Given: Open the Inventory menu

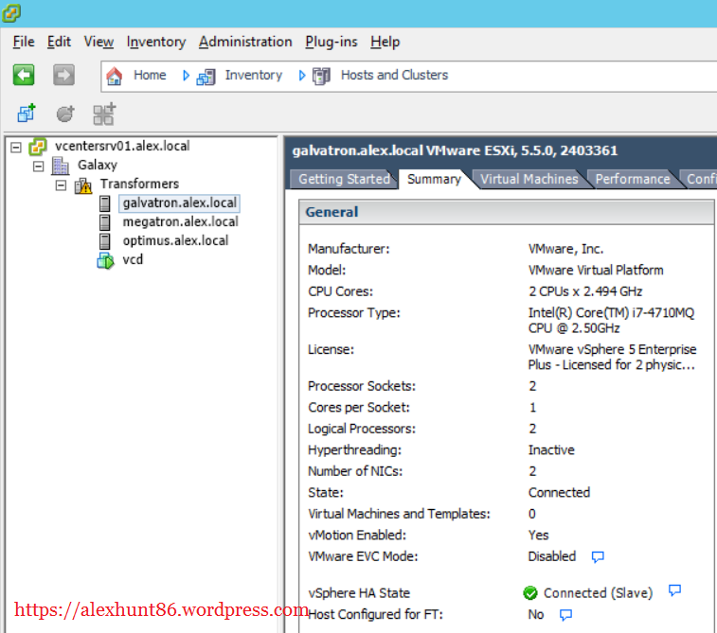Looking at the screenshot, I should [156, 42].
